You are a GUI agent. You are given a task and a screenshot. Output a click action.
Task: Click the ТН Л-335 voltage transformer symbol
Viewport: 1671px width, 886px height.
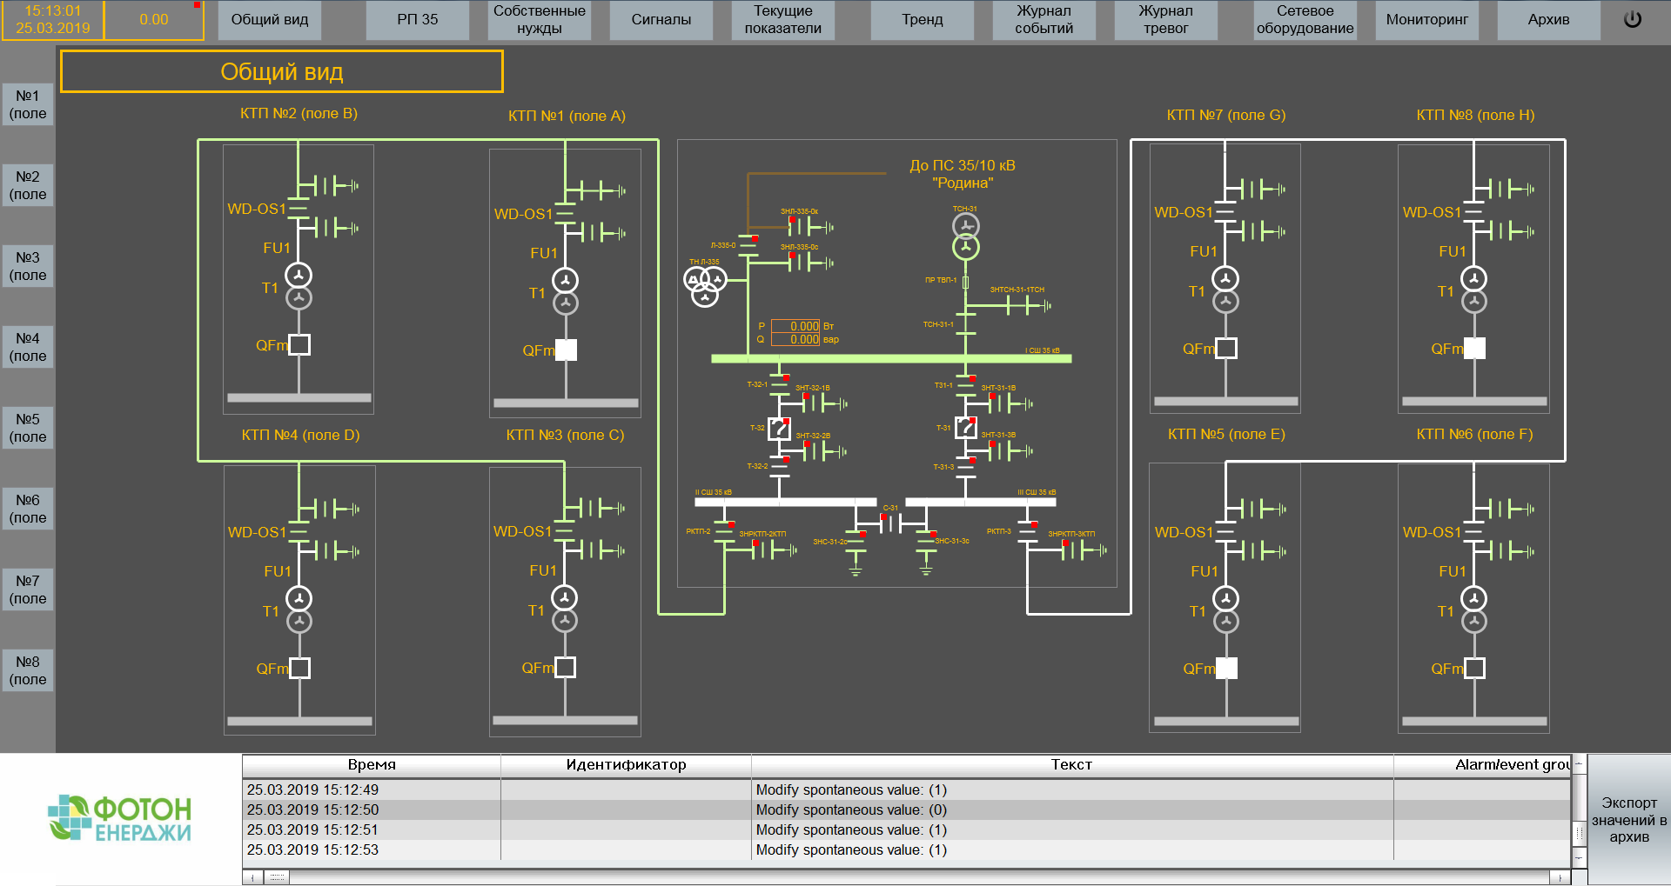[x=705, y=286]
